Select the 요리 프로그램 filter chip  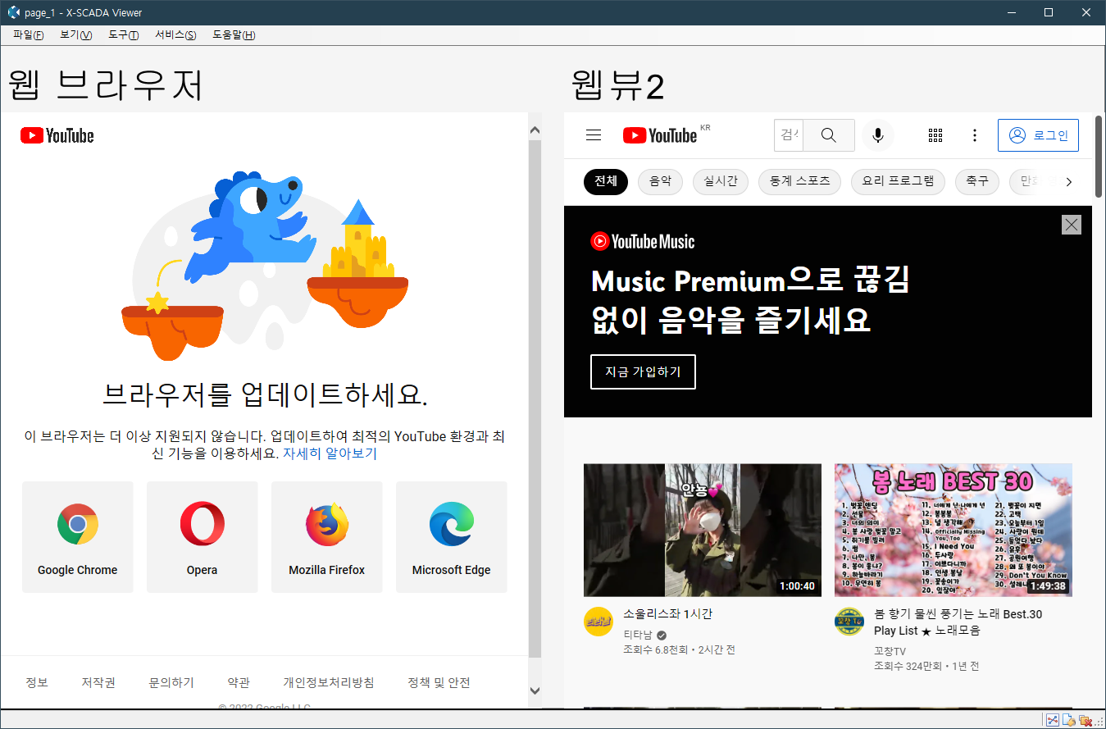click(898, 181)
